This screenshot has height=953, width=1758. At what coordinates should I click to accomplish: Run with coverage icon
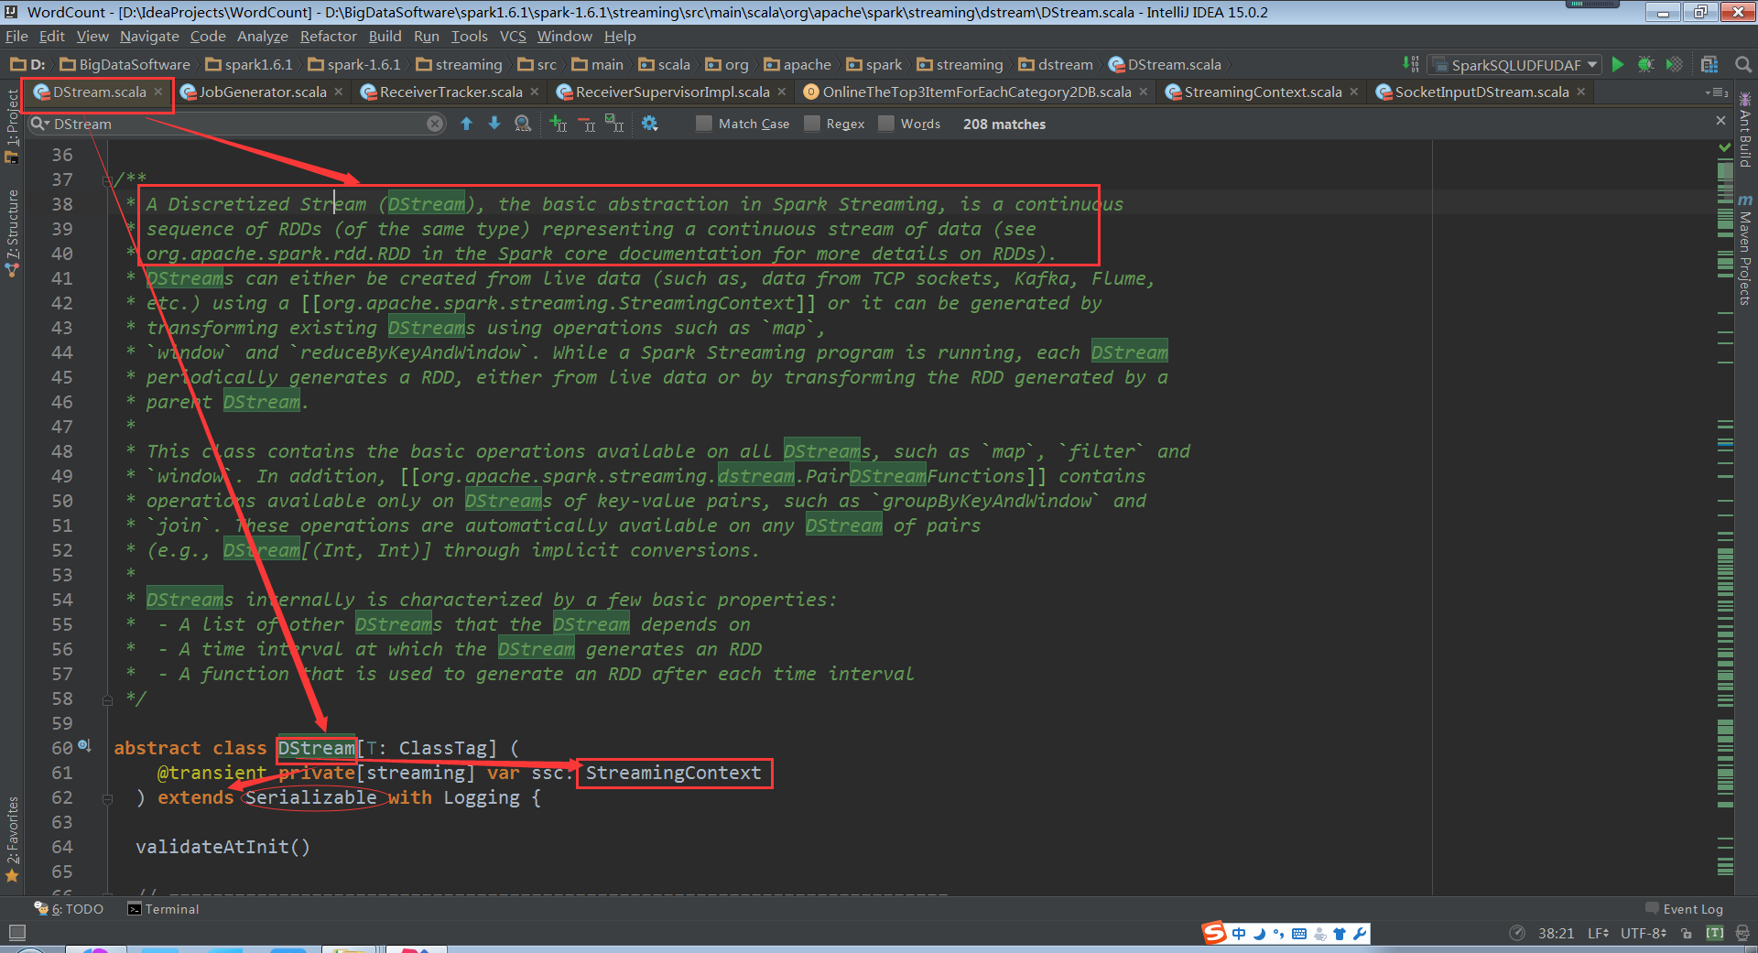[1674, 64]
